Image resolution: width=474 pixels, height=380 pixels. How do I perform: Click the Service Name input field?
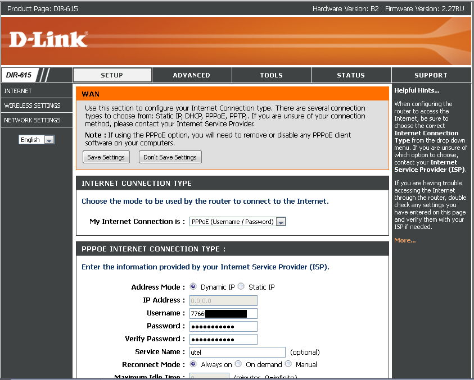237,352
